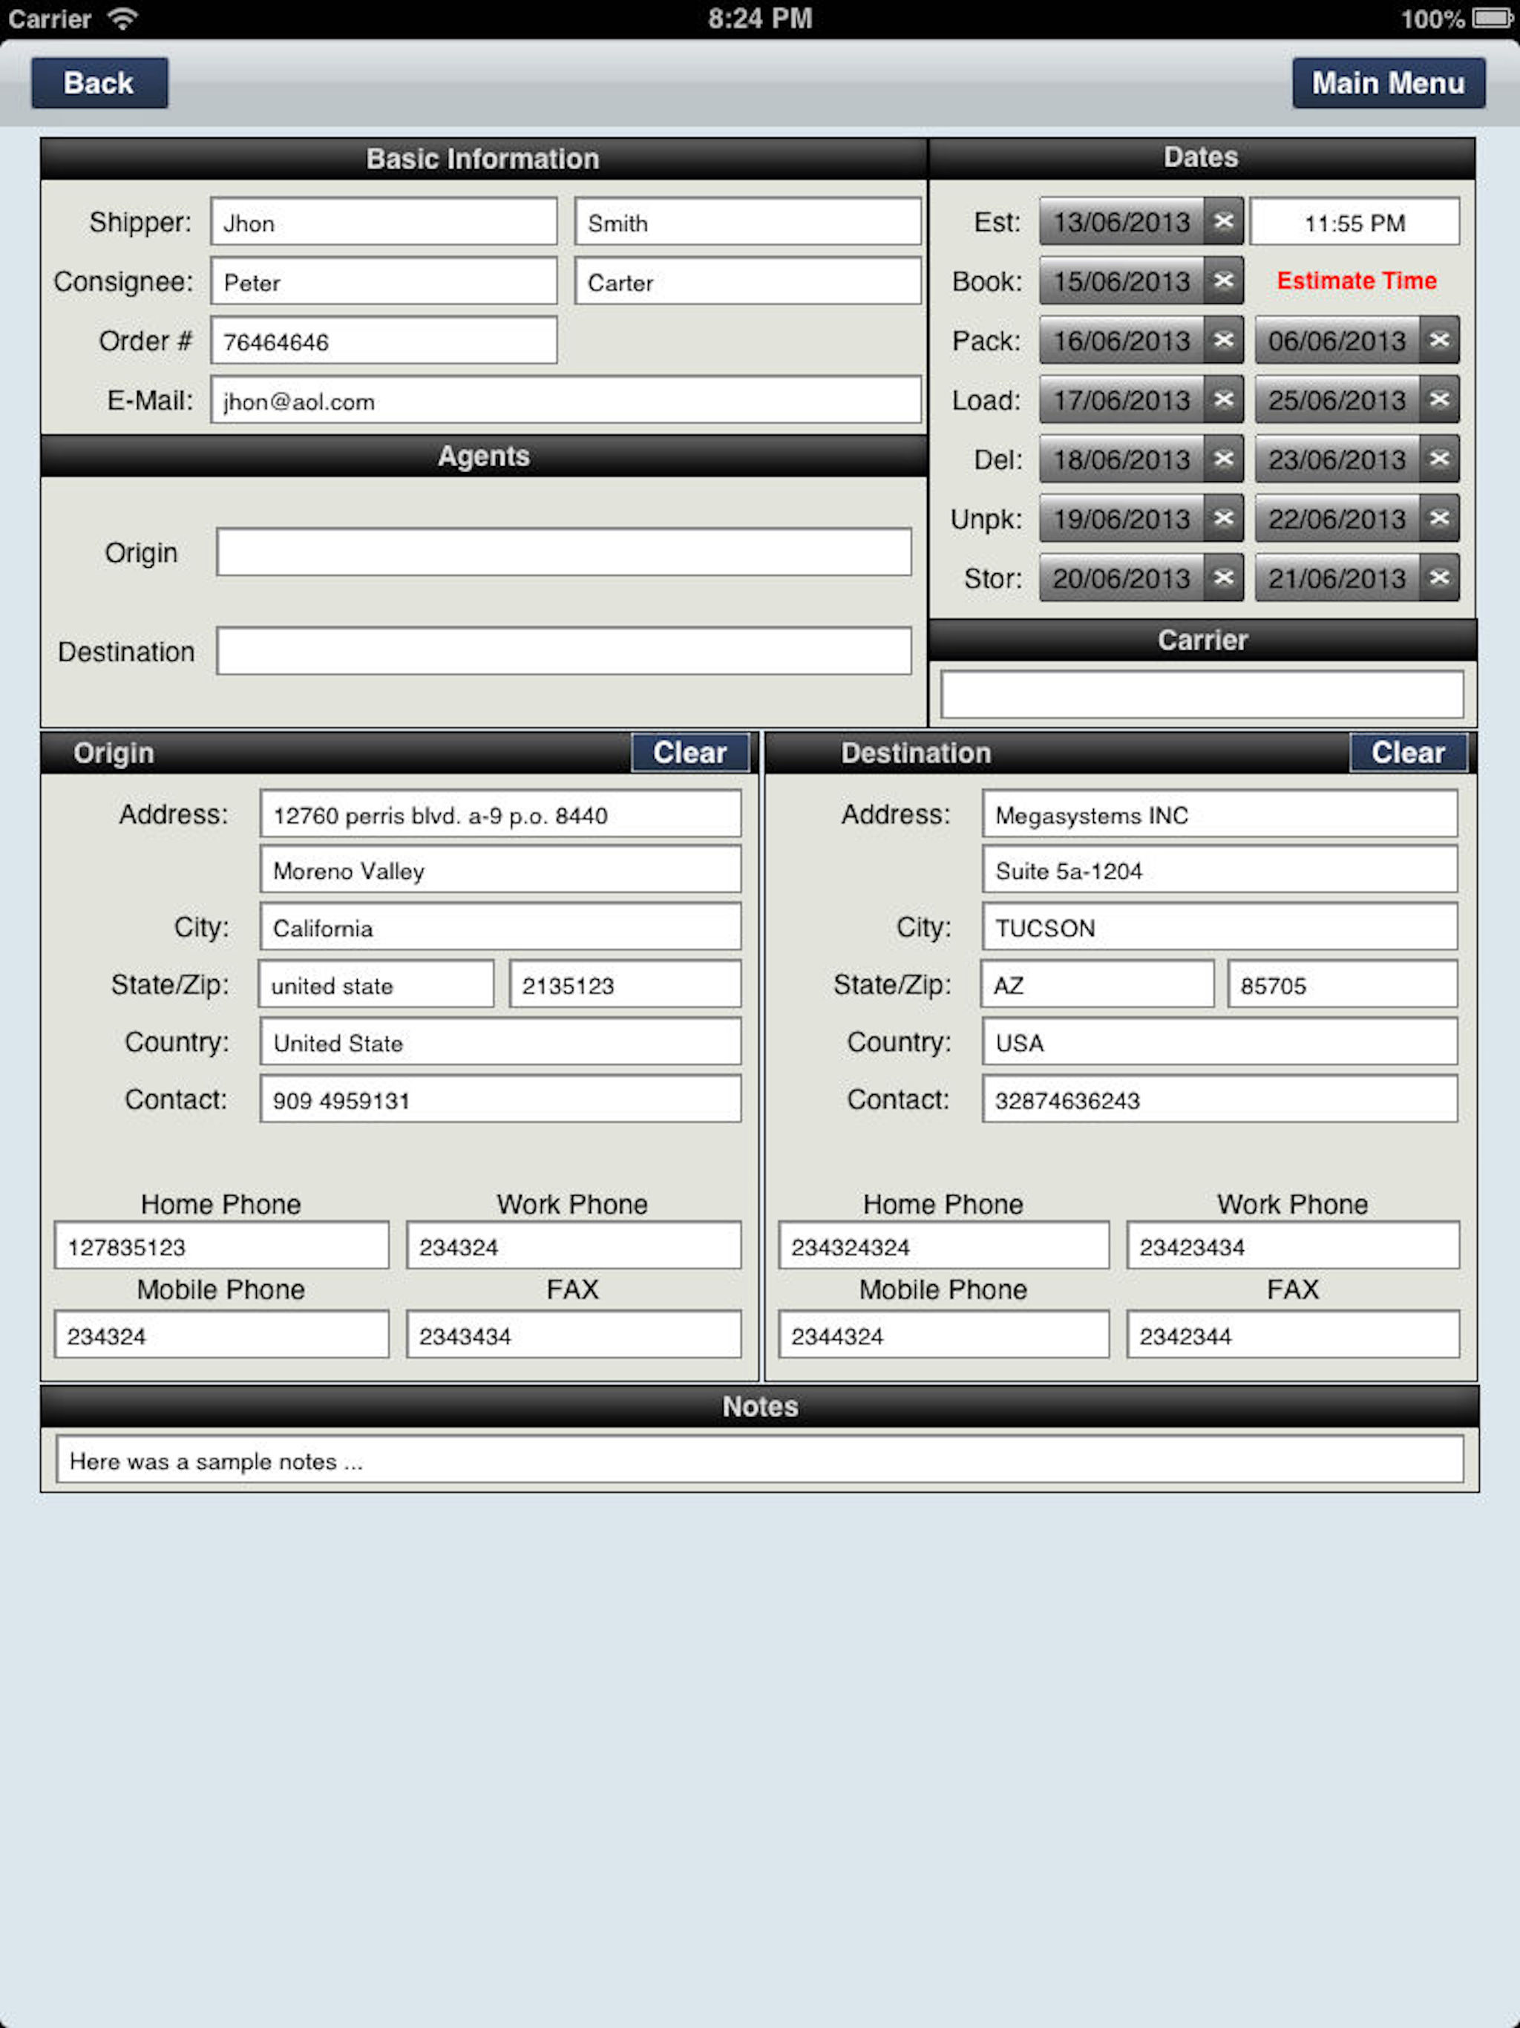Viewport: 1520px width, 2028px height.
Task: Open the Unpk date picker 22/06/2013
Action: 1337,518
